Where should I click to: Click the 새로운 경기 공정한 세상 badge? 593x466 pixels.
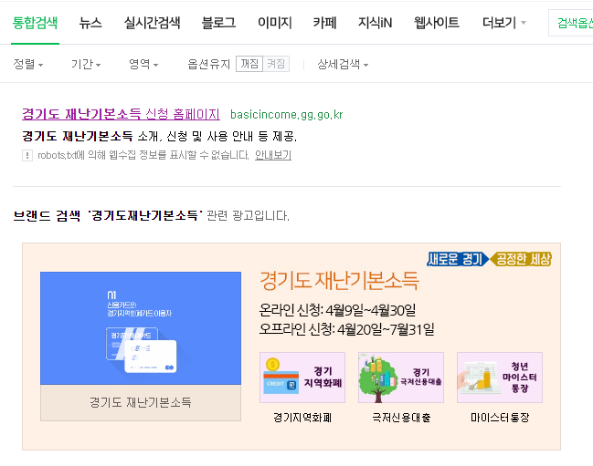489,259
